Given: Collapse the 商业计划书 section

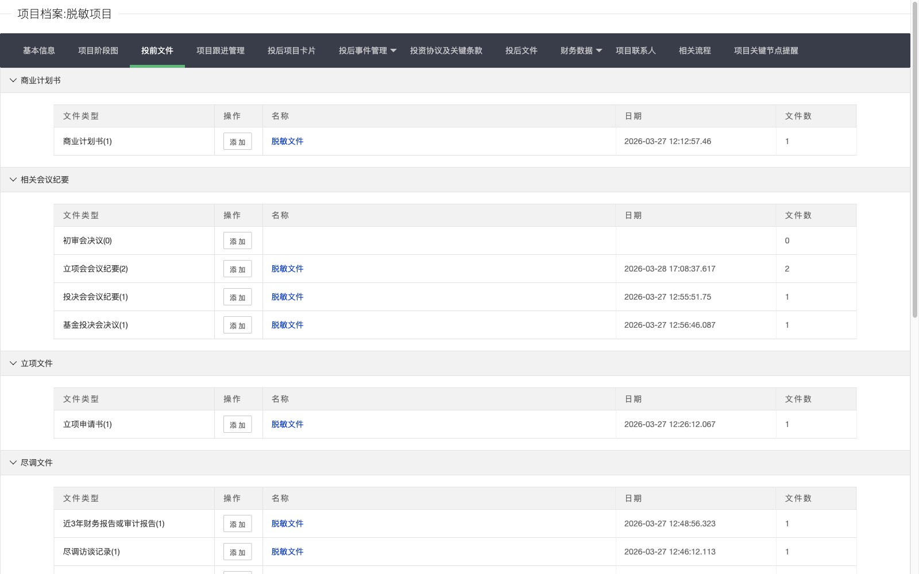Looking at the screenshot, I should tap(13, 80).
